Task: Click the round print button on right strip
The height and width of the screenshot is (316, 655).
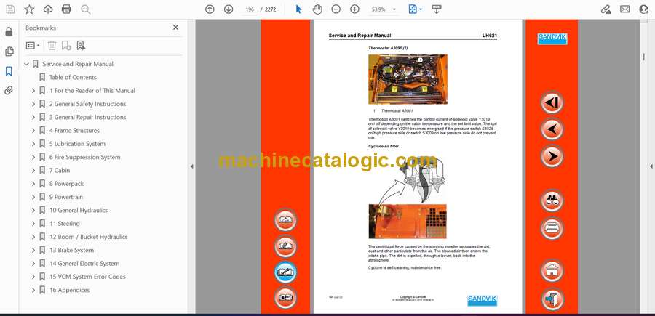Action: tap(552, 228)
